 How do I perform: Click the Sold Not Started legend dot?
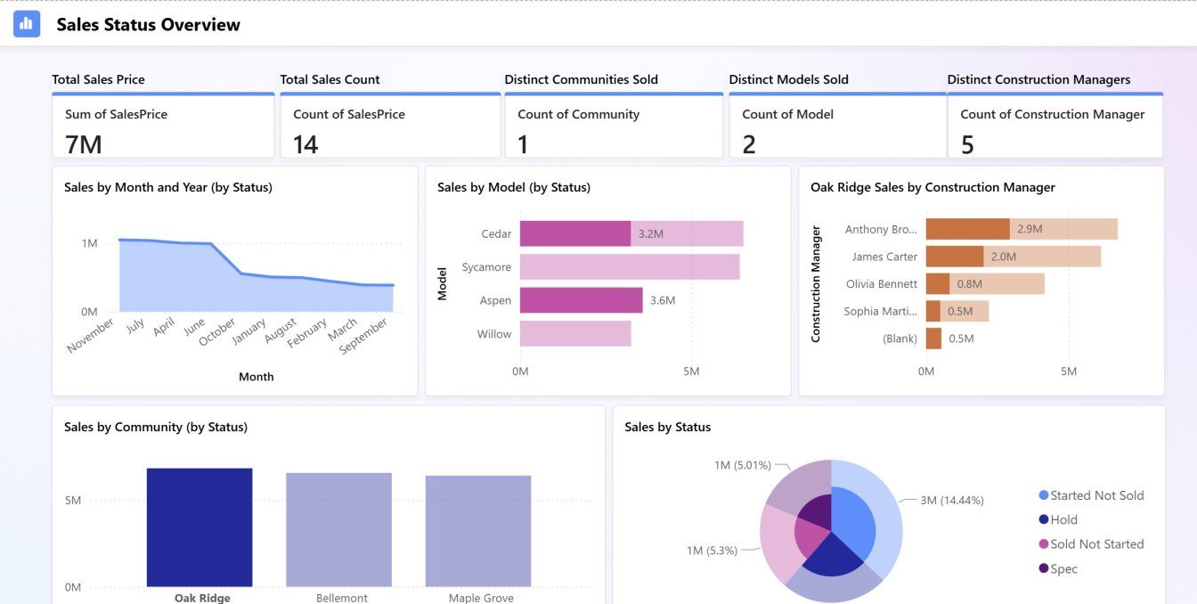pos(1044,544)
